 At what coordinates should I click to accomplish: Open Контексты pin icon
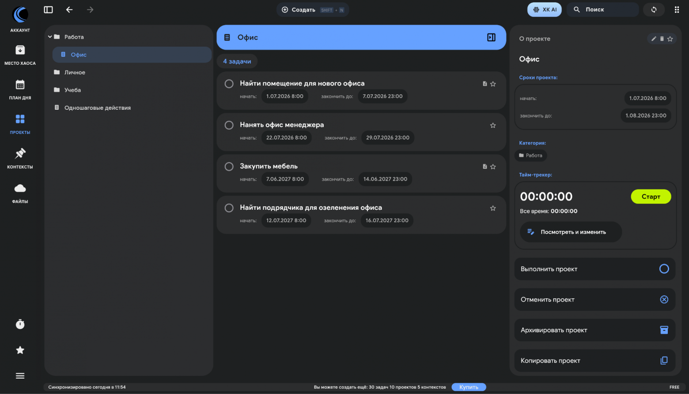pyautogui.click(x=20, y=153)
